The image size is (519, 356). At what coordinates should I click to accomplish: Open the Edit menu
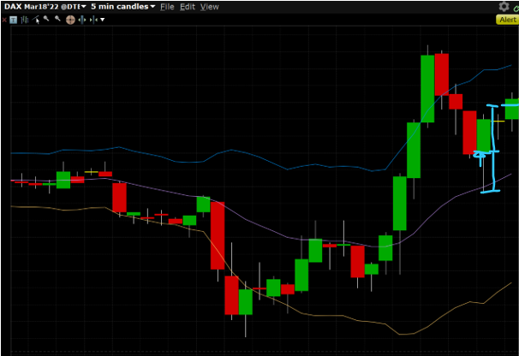[188, 7]
